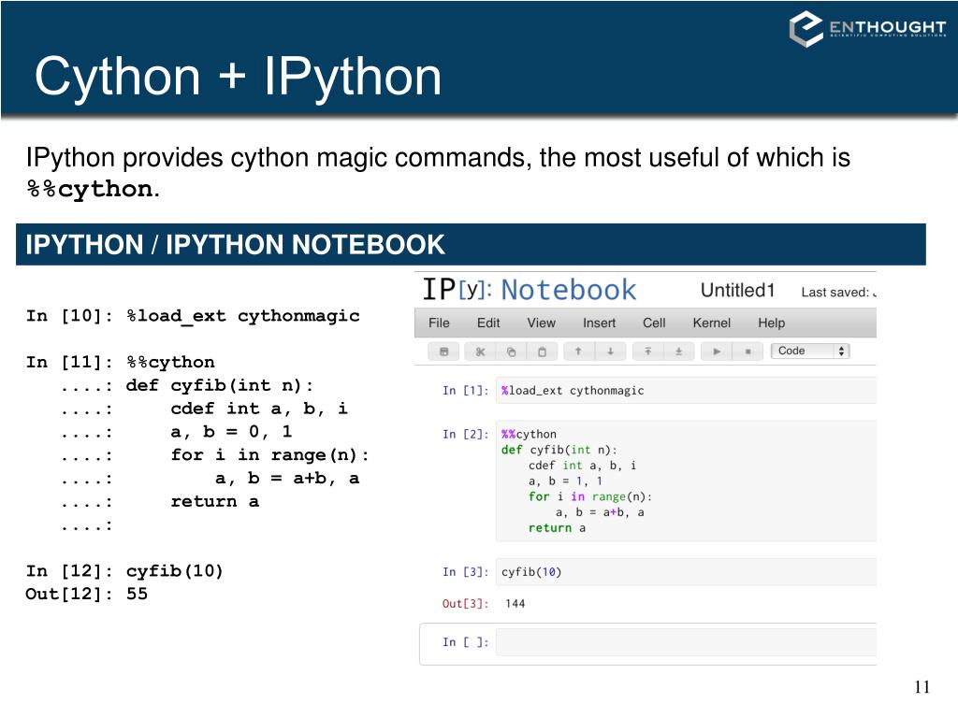Click the Out[3]: prompt label
Viewport: 958px width, 718px height.
click(465, 604)
